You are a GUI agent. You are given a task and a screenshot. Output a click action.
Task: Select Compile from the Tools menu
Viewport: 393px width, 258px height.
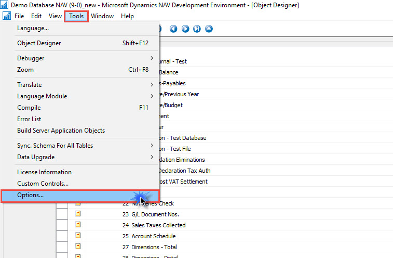(80, 108)
